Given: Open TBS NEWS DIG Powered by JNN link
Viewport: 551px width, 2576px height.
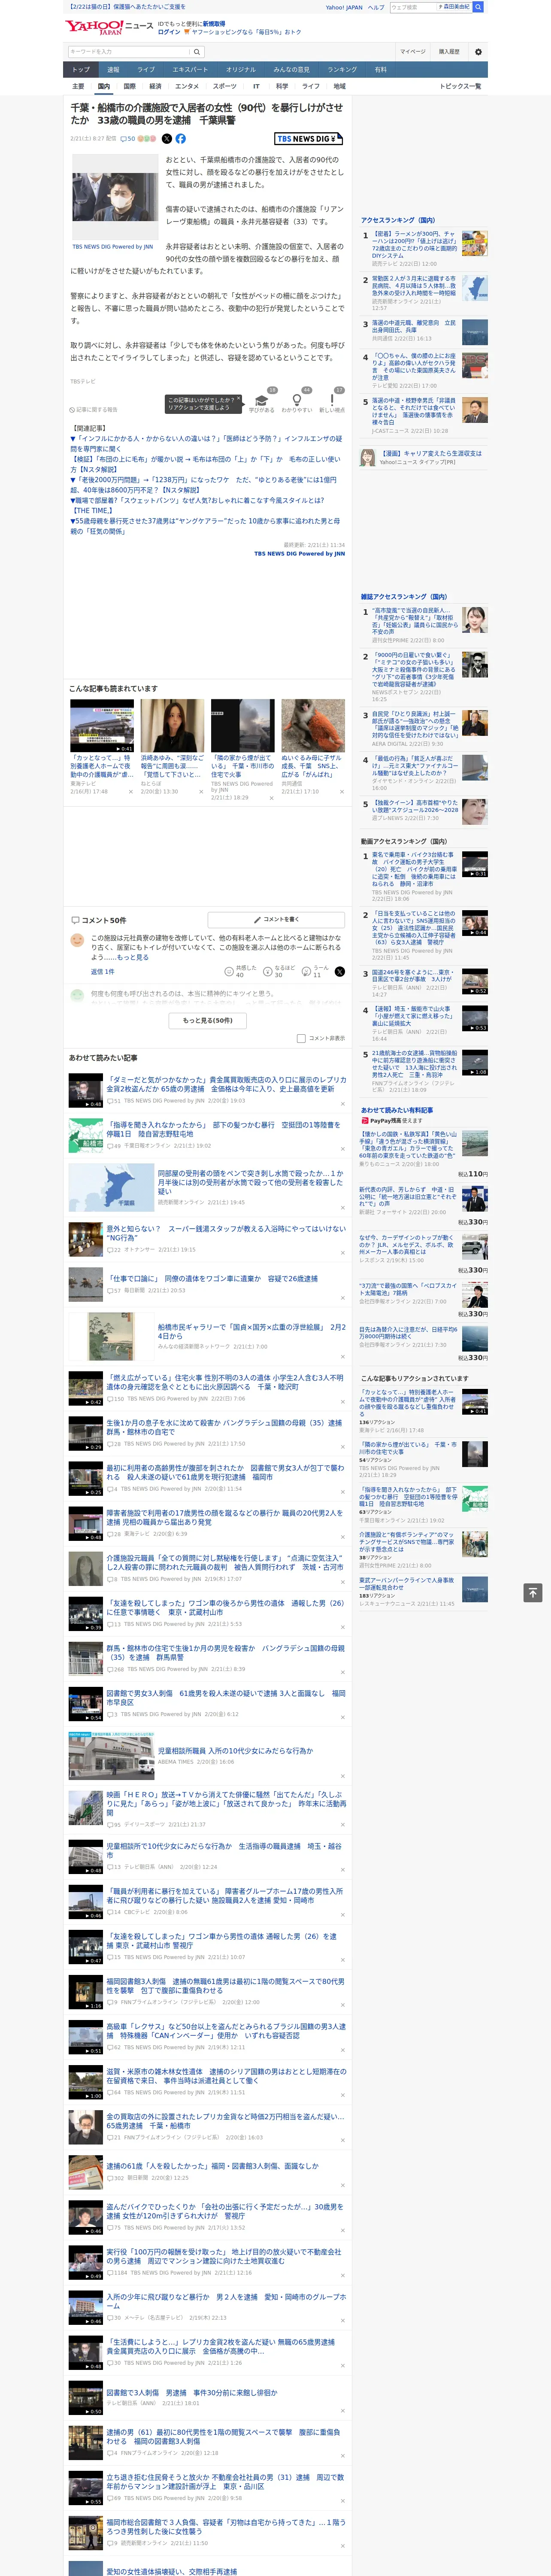Looking at the screenshot, I should coord(112,247).
